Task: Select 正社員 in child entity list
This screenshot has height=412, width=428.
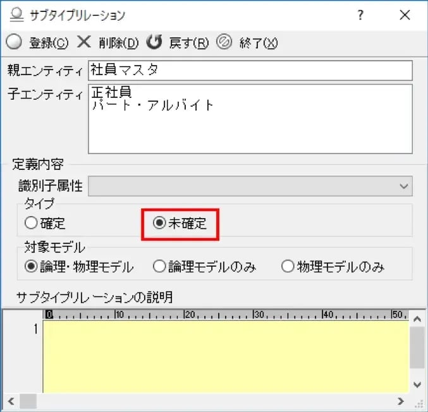Action: click(111, 93)
